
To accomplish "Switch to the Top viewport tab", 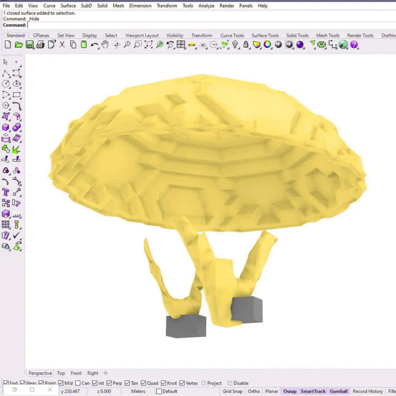I will pyautogui.click(x=61, y=373).
